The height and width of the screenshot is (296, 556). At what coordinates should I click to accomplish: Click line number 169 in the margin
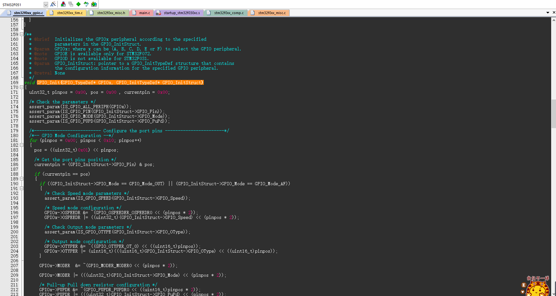coord(14,83)
